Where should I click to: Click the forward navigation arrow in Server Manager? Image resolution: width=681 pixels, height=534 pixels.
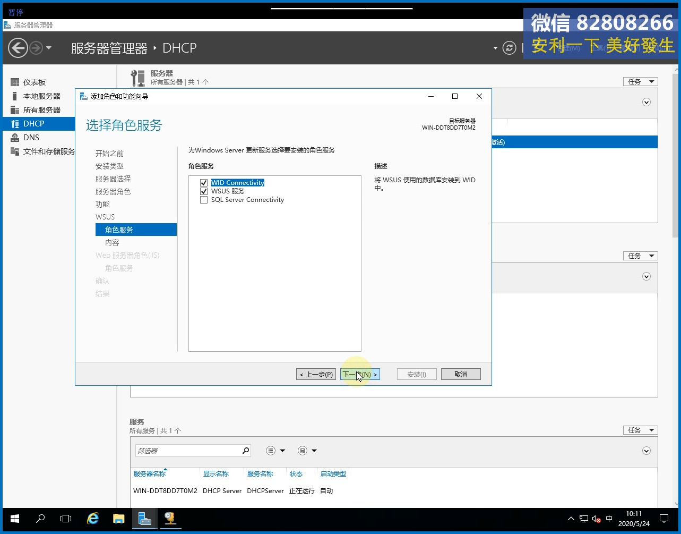coord(36,48)
